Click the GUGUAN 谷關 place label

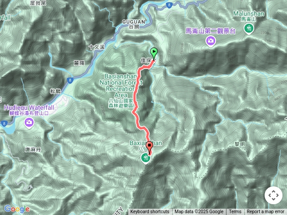pos(134,24)
